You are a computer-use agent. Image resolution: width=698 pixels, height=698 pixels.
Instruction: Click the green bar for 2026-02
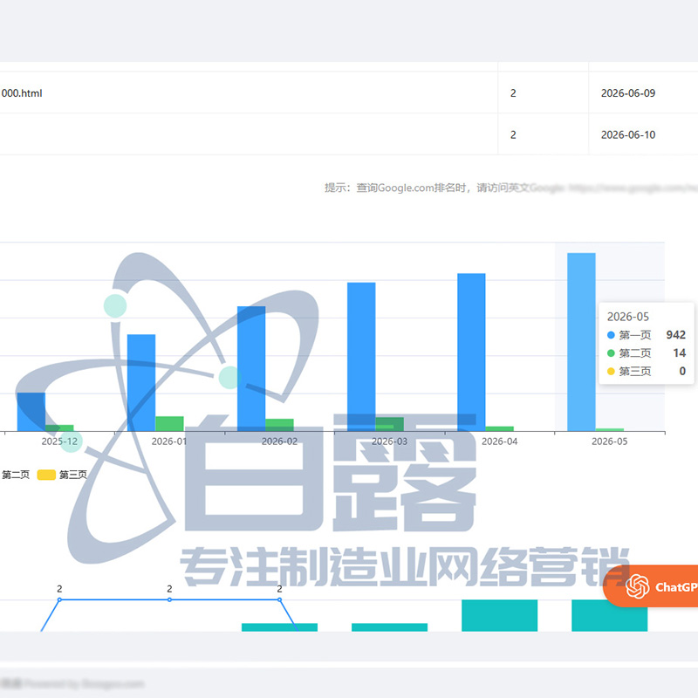coord(279,425)
